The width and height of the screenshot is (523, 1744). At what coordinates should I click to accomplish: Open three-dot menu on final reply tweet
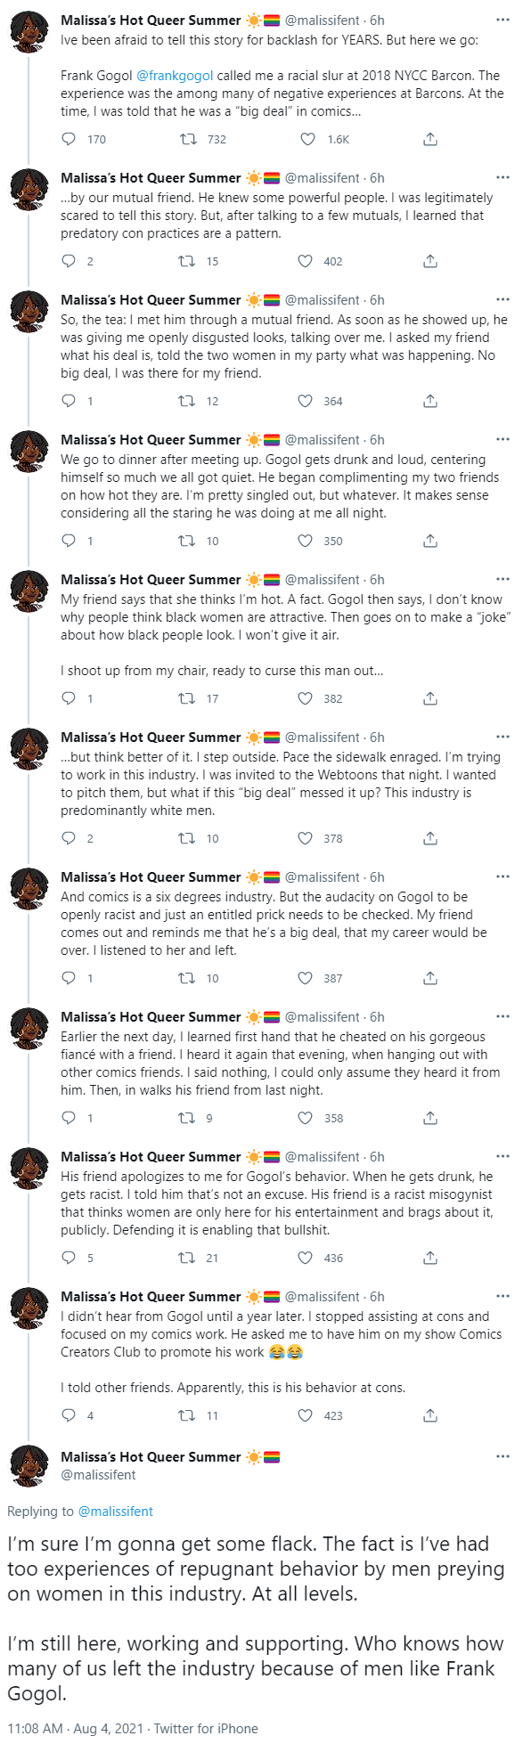click(503, 1457)
